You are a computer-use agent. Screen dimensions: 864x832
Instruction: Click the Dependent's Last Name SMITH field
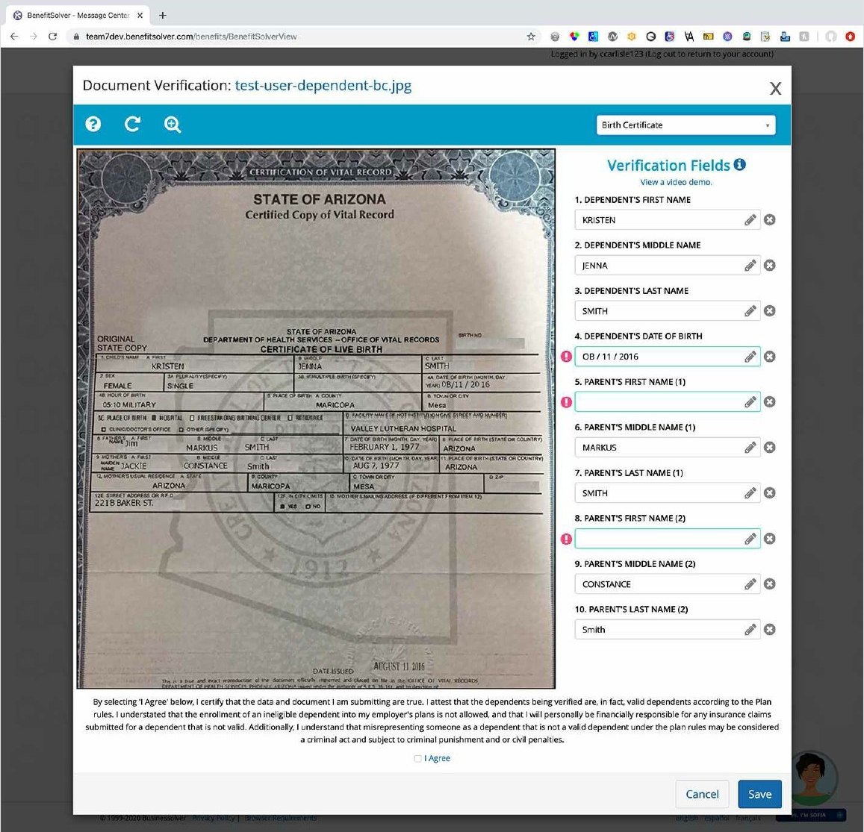pyautogui.click(x=668, y=310)
